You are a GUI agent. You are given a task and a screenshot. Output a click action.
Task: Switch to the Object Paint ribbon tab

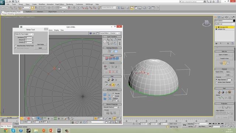(52, 11)
